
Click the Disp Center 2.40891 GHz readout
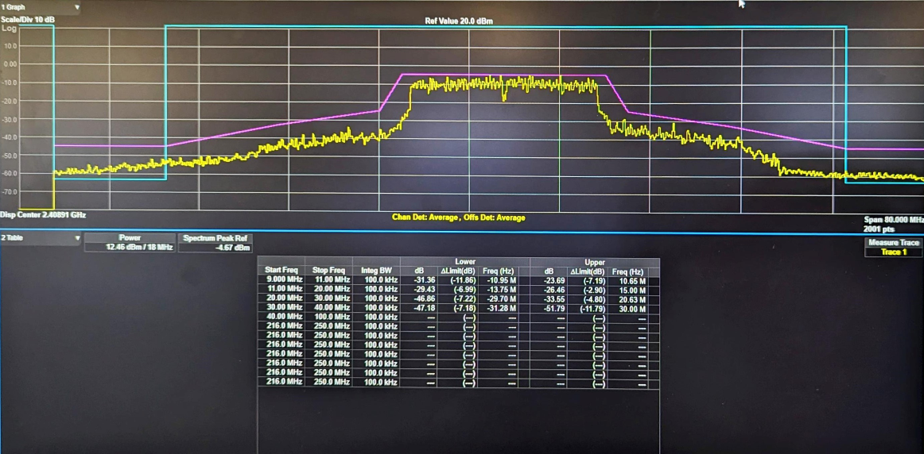point(43,214)
